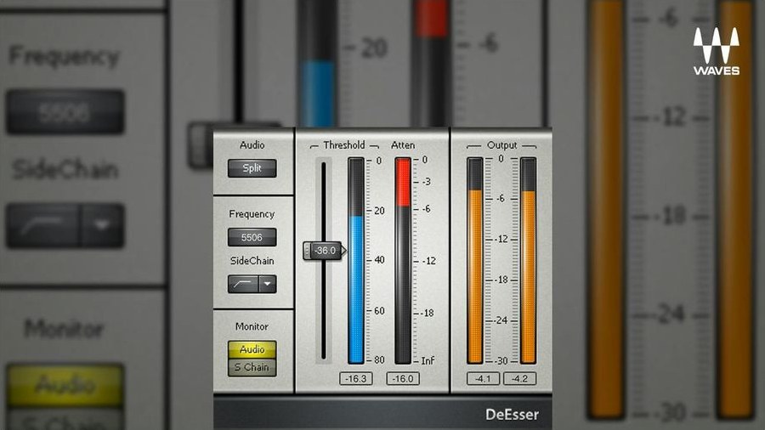This screenshot has width=765, height=430.
Task: Click the Waves logo
Action: pos(717,51)
